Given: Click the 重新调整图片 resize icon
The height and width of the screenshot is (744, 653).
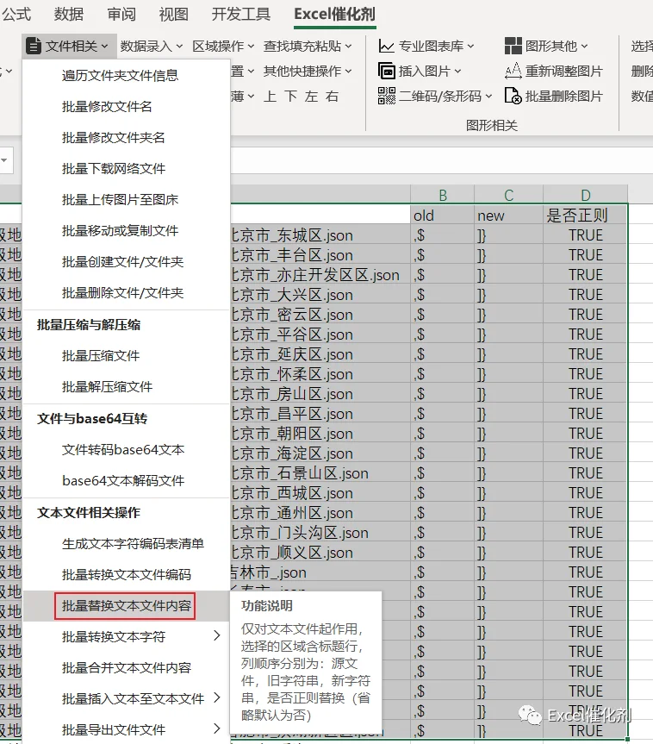Looking at the screenshot, I should point(513,72).
